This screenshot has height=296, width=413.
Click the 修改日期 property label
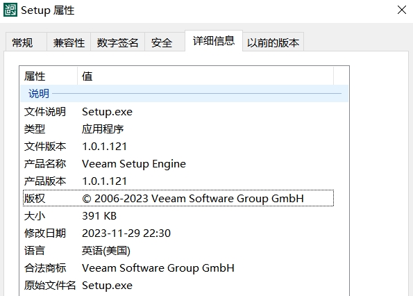45,233
